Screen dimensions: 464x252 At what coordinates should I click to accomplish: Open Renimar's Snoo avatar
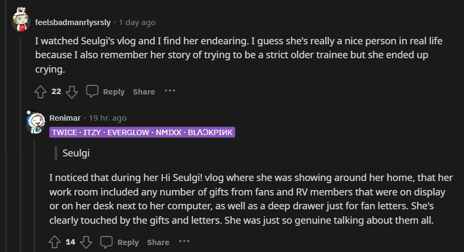[35, 122]
